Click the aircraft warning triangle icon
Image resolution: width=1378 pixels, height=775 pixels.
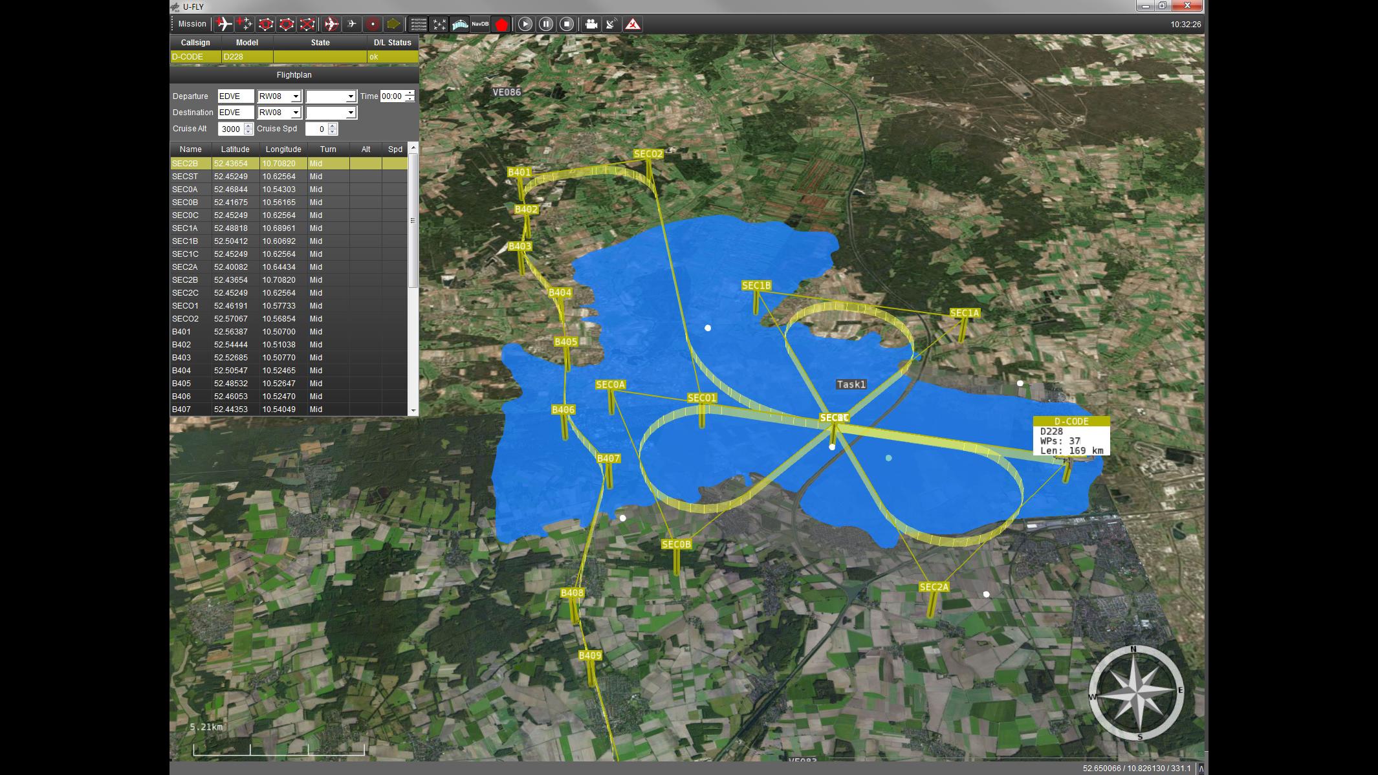point(633,24)
